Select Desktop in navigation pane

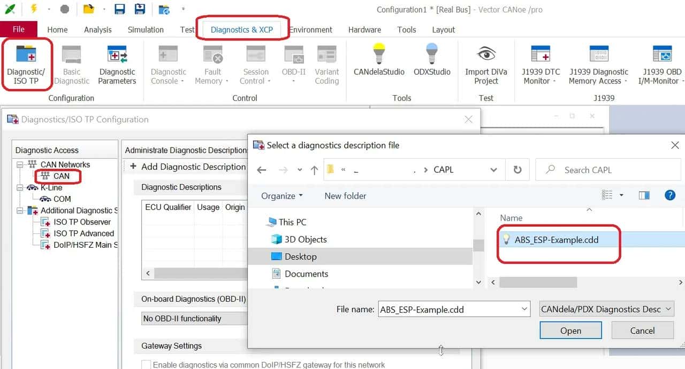tap(300, 256)
